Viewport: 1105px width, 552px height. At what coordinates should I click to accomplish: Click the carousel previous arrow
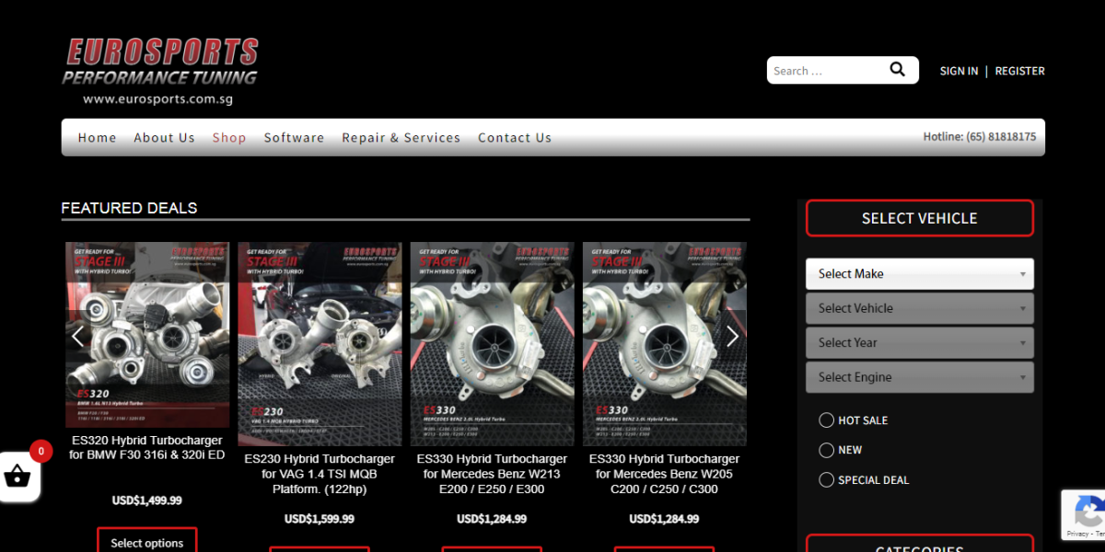click(x=78, y=337)
